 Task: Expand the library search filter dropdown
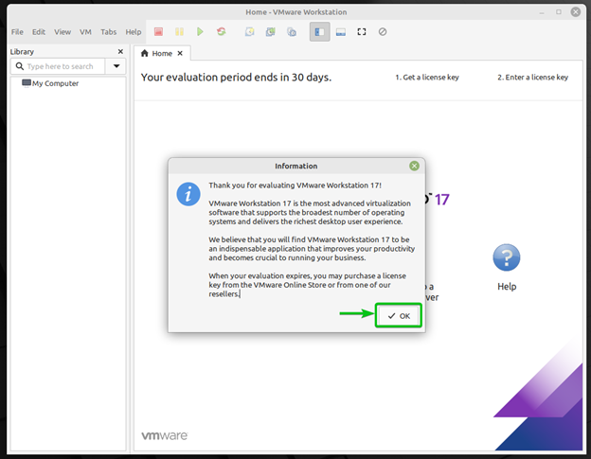(x=116, y=66)
